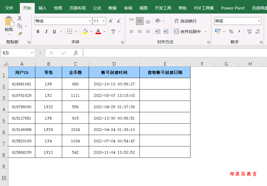Click the confirm entry checkmark icon
This screenshot has height=186, width=267.
tap(64, 53)
